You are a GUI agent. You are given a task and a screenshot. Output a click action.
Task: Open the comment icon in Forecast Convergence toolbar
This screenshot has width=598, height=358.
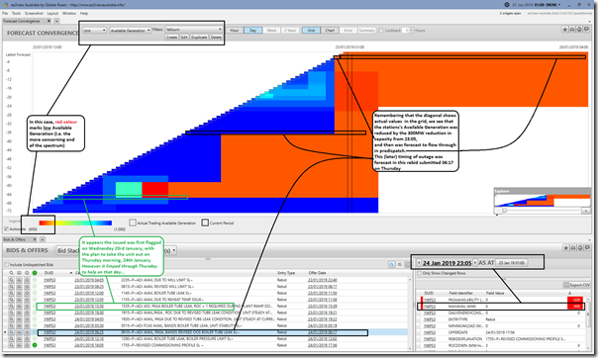coord(586,30)
